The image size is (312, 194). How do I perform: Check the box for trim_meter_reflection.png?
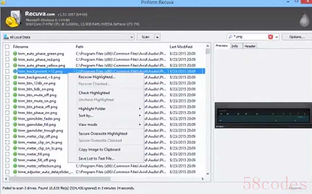point(7,166)
